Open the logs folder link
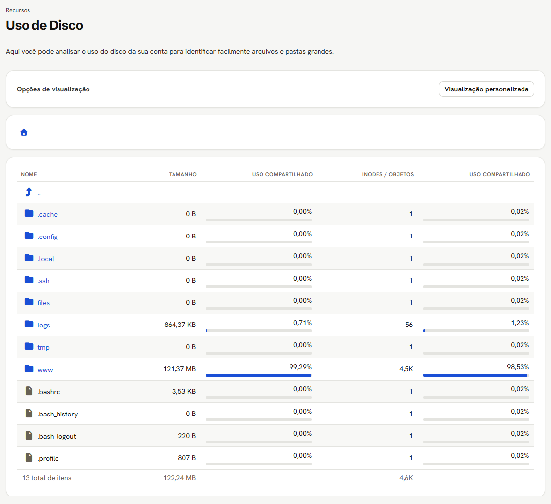Image resolution: width=551 pixels, height=504 pixels. 44,325
